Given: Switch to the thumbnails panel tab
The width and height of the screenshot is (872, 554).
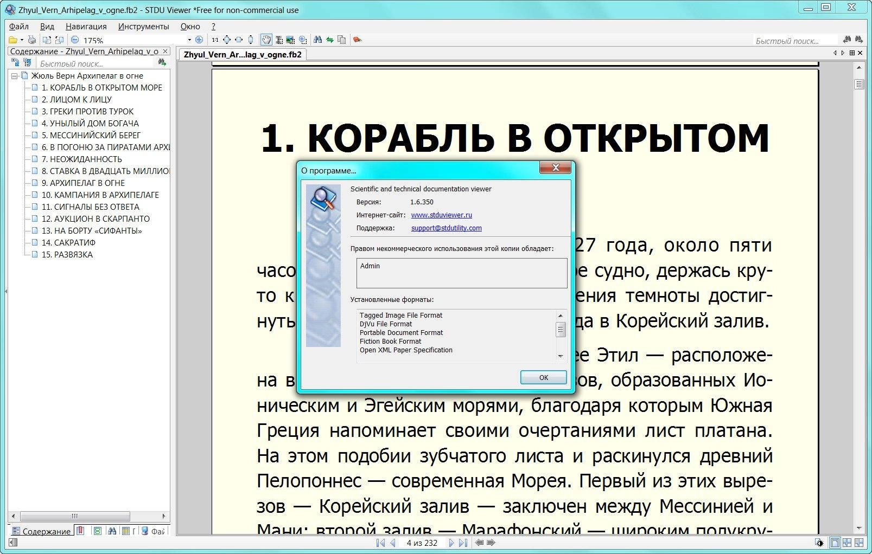Looking at the screenshot, I should pyautogui.click(x=98, y=531).
